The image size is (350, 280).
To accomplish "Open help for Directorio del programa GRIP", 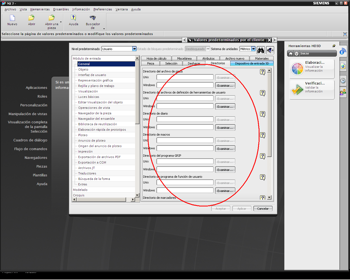I will point(262,156).
